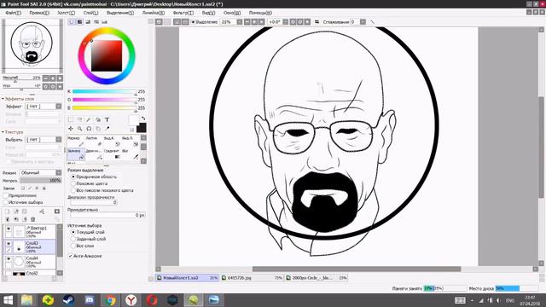Viewport: 546px width, 307px height.
Task: Open the Слой menu
Action: [91, 13]
